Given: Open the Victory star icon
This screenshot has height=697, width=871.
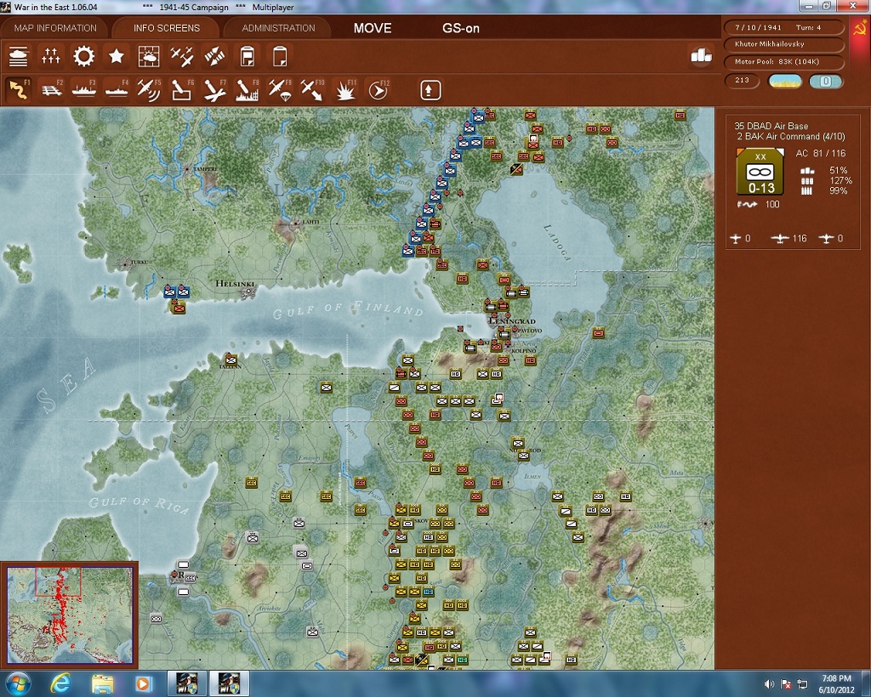Looking at the screenshot, I should pos(116,56).
